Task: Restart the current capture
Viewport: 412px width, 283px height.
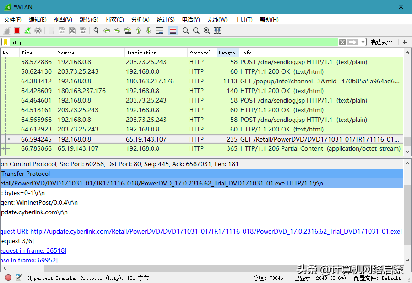Action: (26, 31)
